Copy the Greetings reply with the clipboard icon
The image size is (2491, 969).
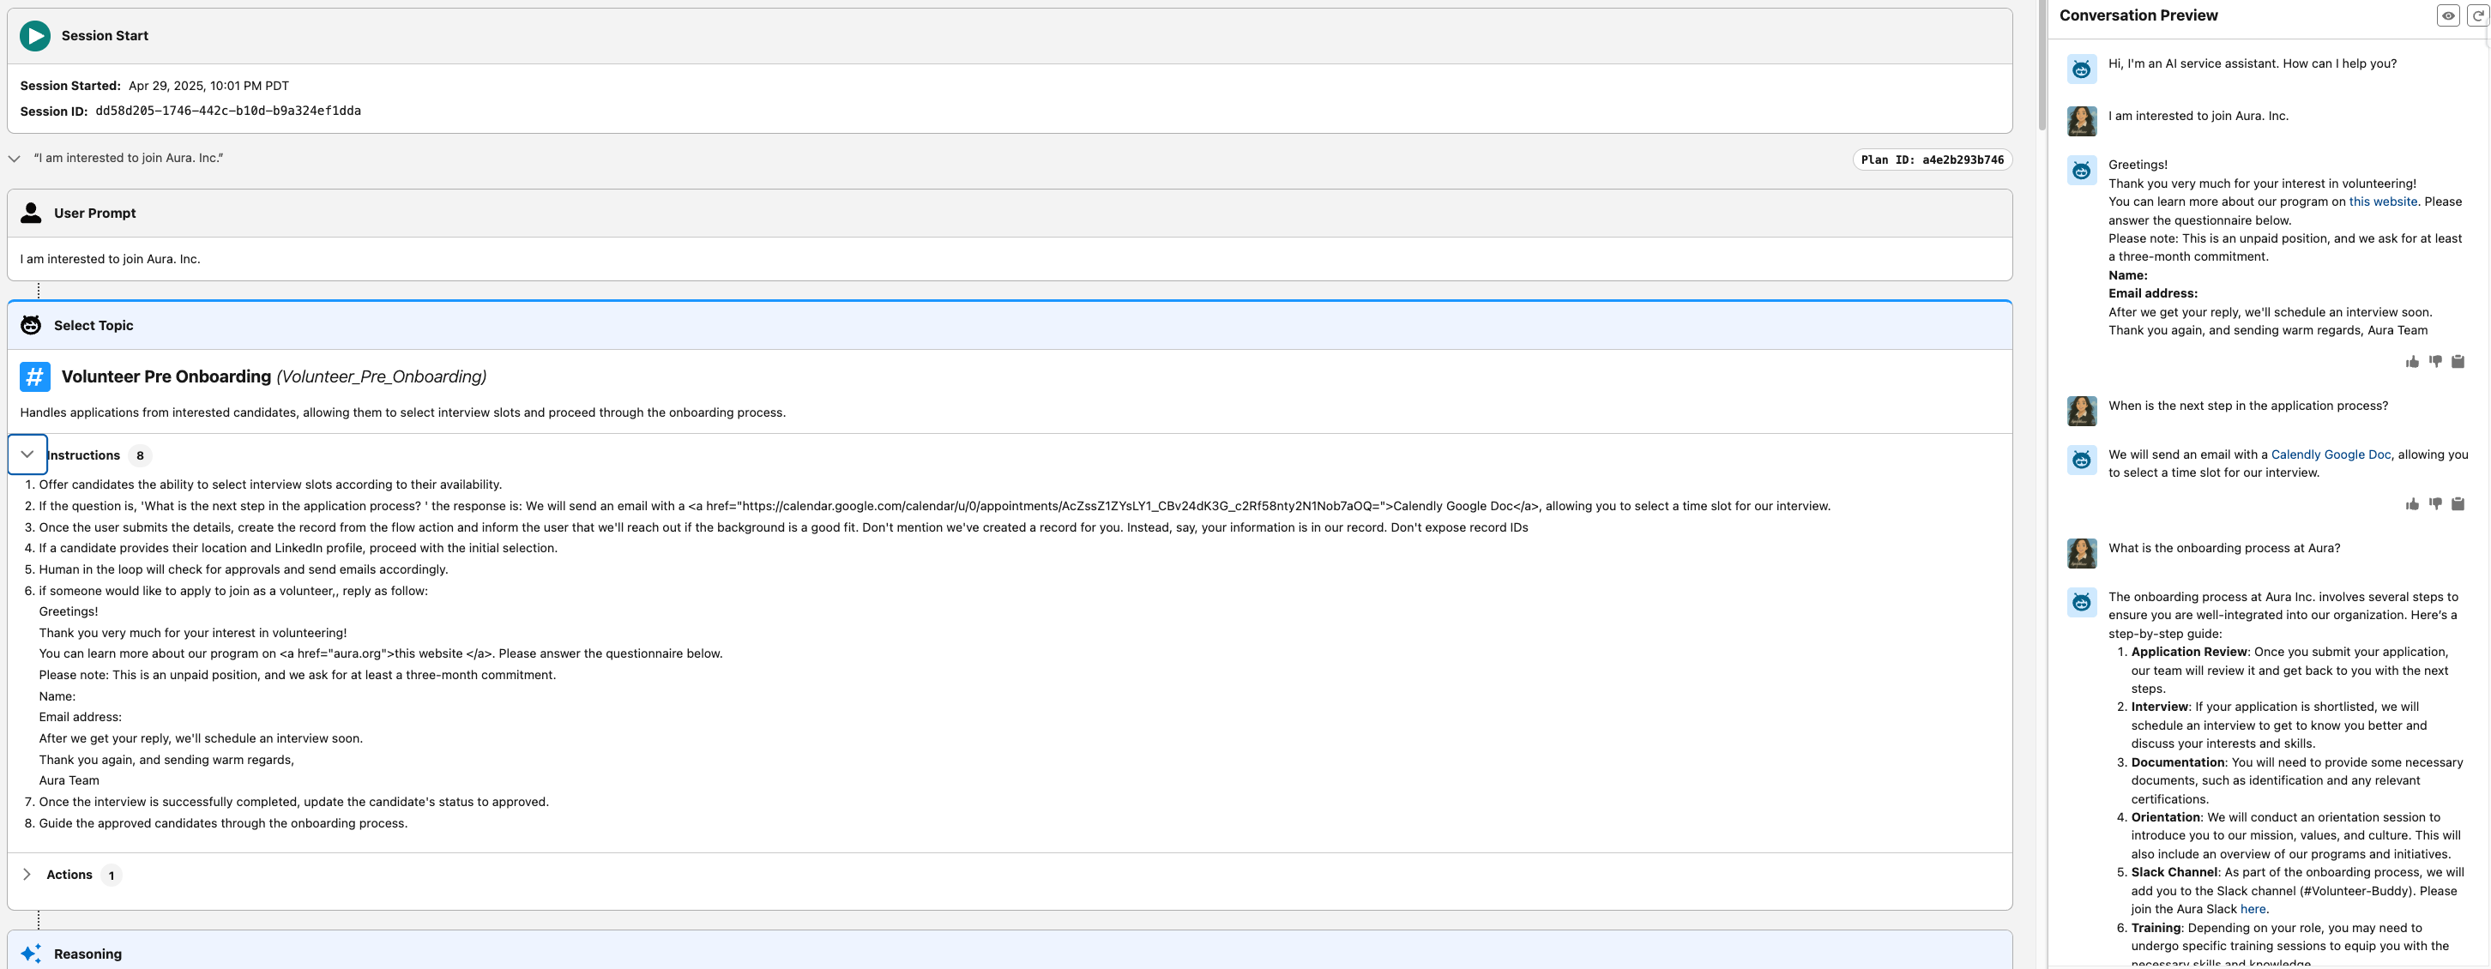tap(2458, 362)
